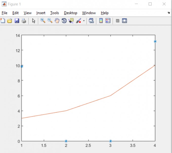Open the Tools menu
This screenshot has width=172, height=153.
click(55, 13)
